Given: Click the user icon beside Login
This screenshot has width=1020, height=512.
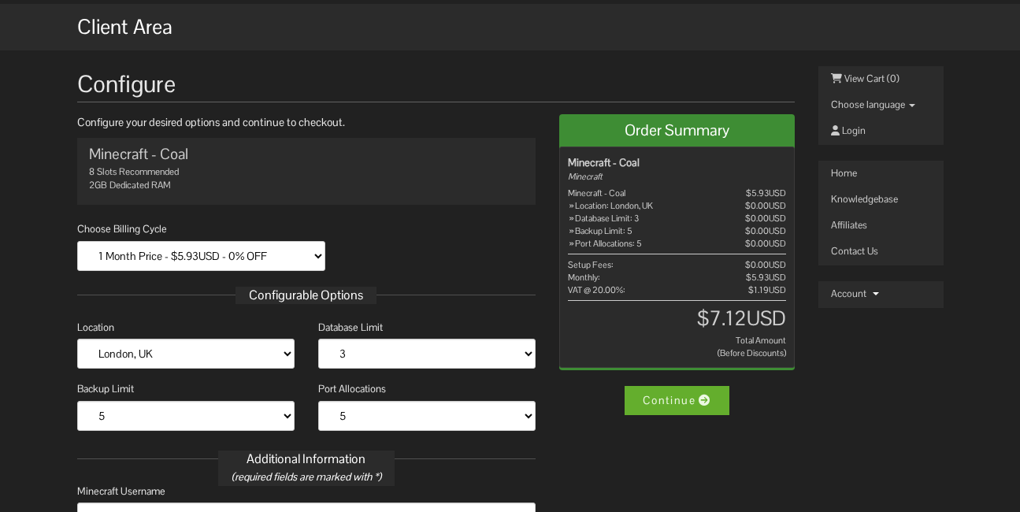Looking at the screenshot, I should pyautogui.click(x=835, y=131).
